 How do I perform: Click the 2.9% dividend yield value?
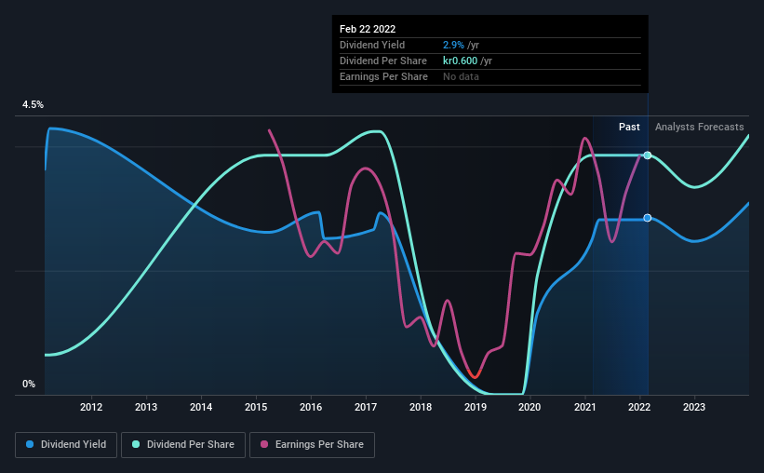453,45
